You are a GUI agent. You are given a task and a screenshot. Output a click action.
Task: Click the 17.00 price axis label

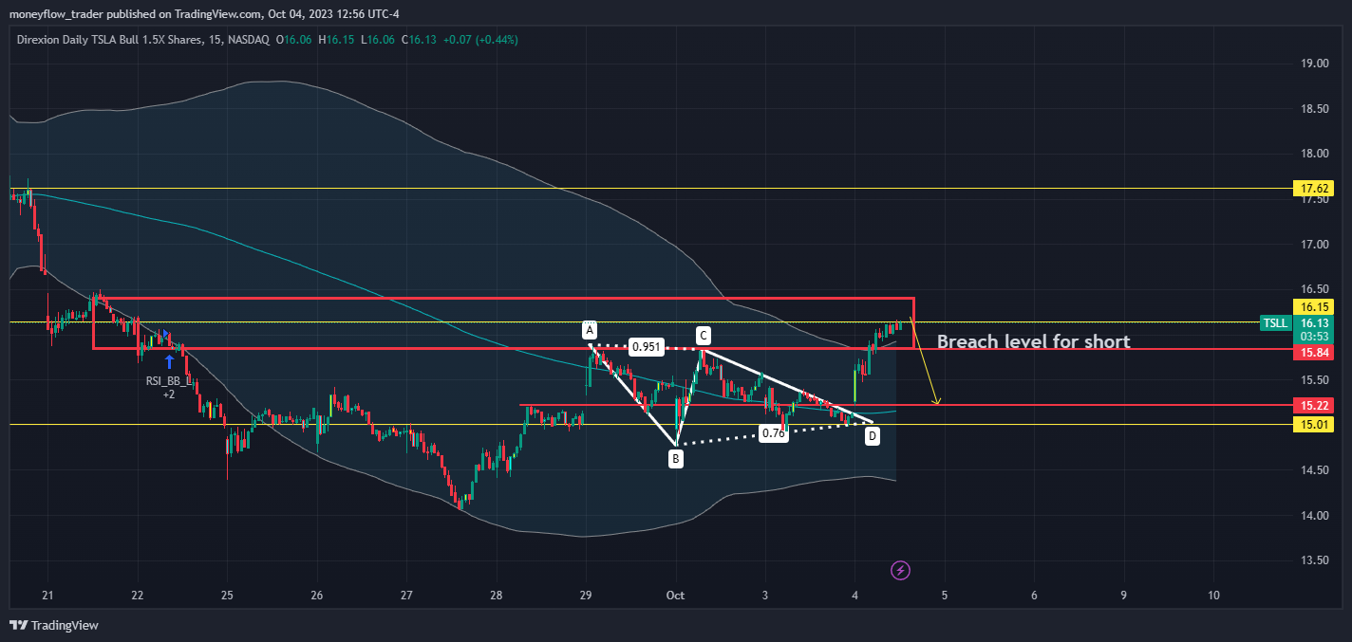point(1314,245)
